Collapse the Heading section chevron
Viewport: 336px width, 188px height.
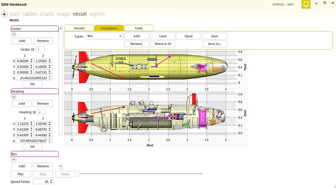point(14,97)
